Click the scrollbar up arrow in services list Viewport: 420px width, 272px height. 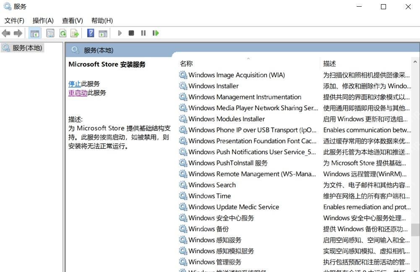(x=415, y=62)
